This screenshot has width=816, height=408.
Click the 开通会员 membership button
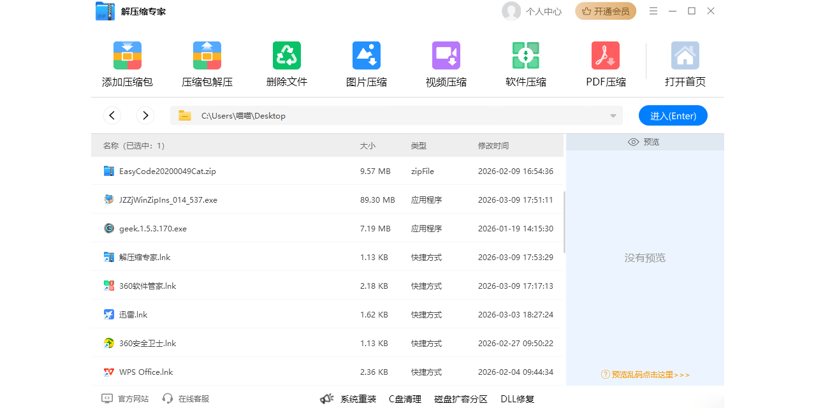(606, 11)
